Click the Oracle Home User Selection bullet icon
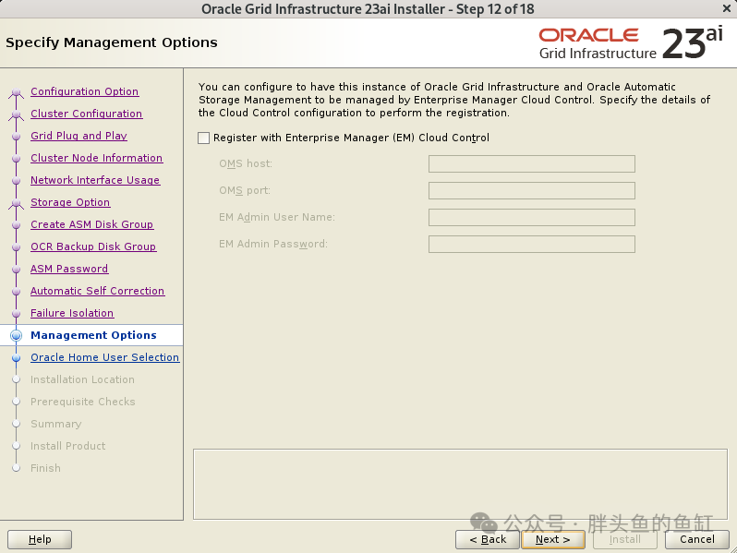Screen dimensions: 737x553 tap(16, 357)
